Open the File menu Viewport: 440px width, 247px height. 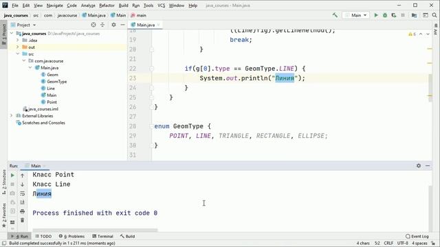(x=15, y=5)
